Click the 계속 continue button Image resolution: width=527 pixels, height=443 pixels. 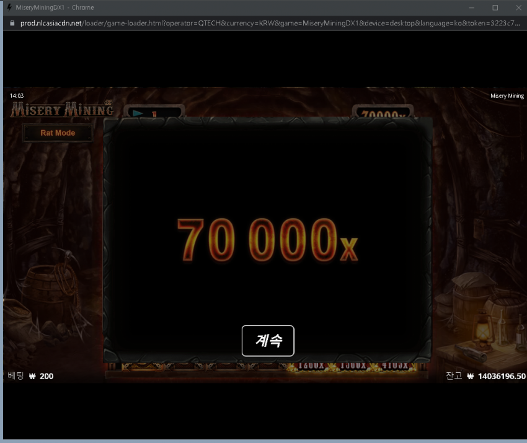pos(268,341)
